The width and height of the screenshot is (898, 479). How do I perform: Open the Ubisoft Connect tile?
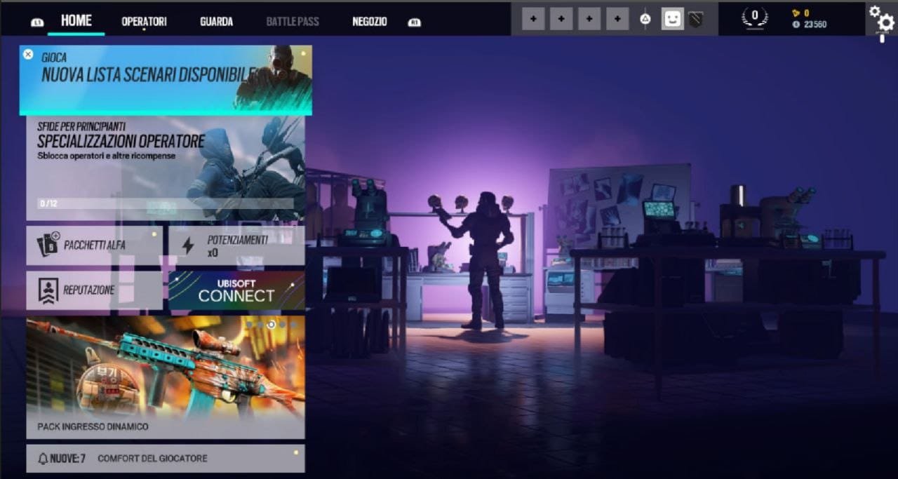(236, 290)
